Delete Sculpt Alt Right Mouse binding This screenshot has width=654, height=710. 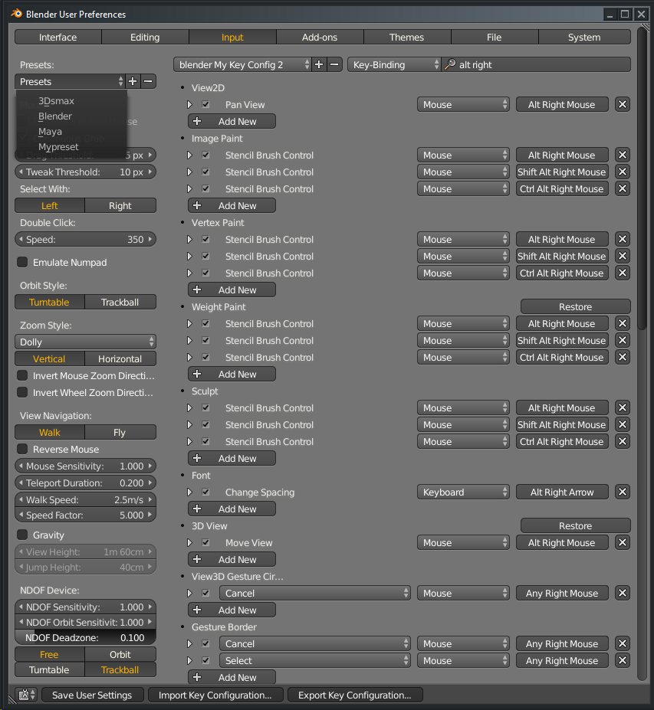coord(623,408)
